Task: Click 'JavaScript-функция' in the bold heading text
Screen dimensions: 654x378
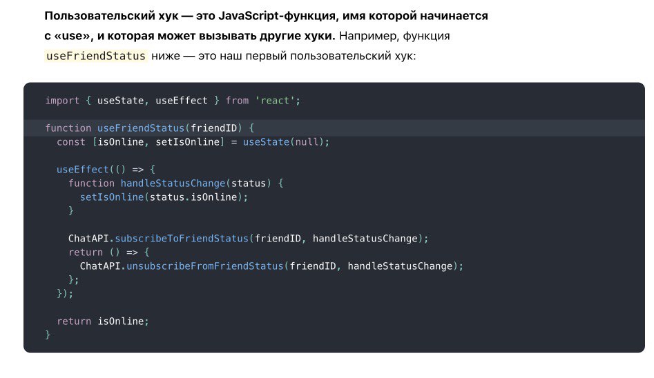Action: pyautogui.click(x=278, y=17)
